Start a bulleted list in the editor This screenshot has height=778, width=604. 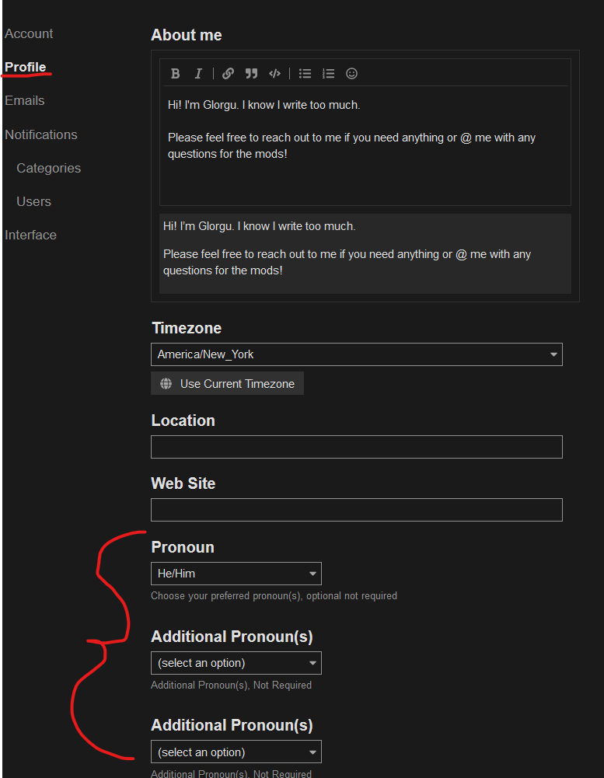[305, 74]
